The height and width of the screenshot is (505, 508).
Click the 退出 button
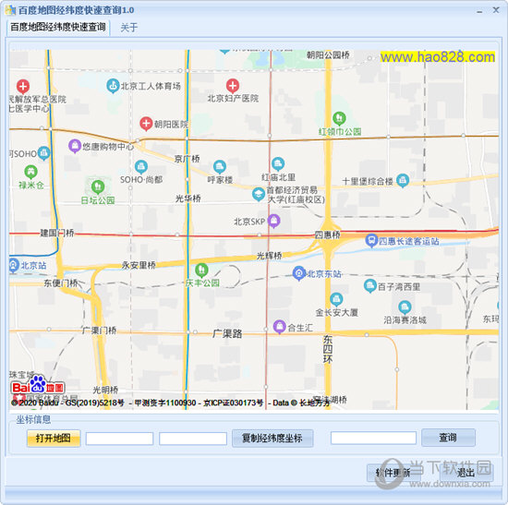pos(466,473)
